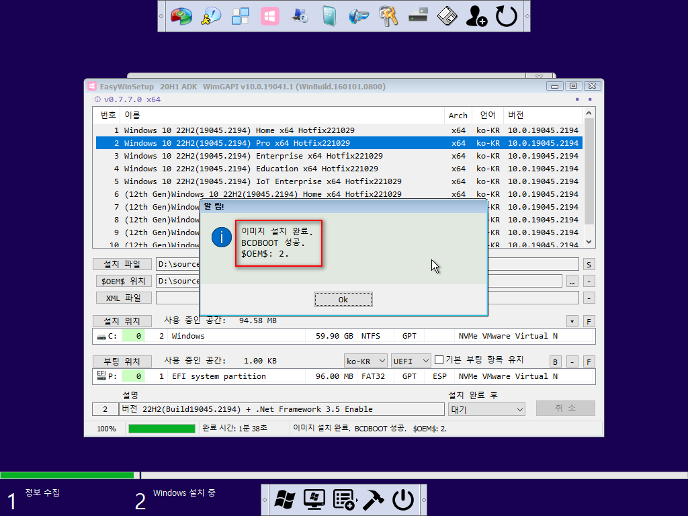This screenshot has height=516, width=688.
Task: Open the disk drive with chip icon
Action: click(x=418, y=16)
